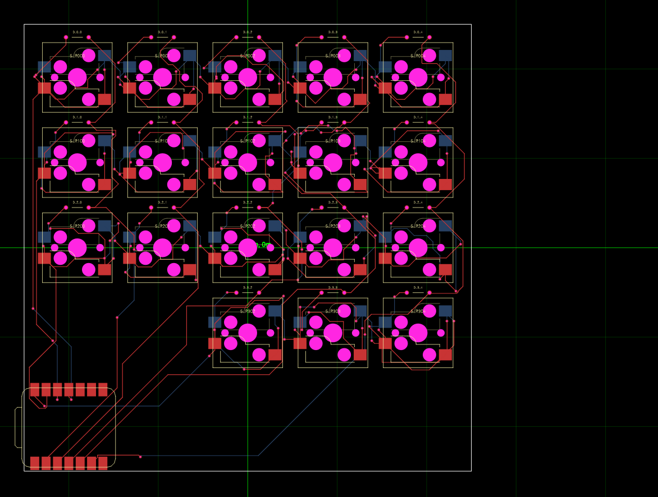Select the S_R2C2 switch label
This screenshot has width=658, height=497.
(248, 226)
